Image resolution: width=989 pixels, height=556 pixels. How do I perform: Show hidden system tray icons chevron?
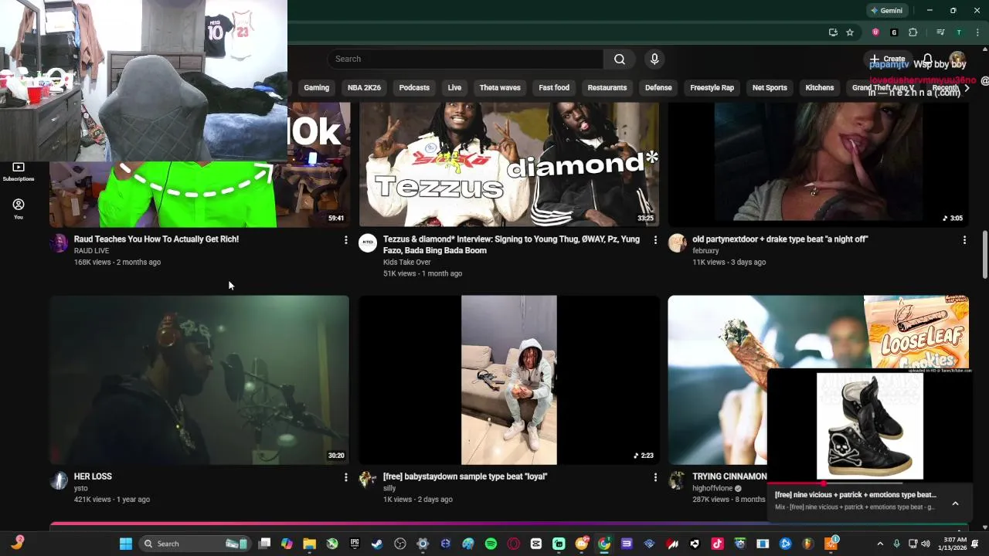click(880, 544)
